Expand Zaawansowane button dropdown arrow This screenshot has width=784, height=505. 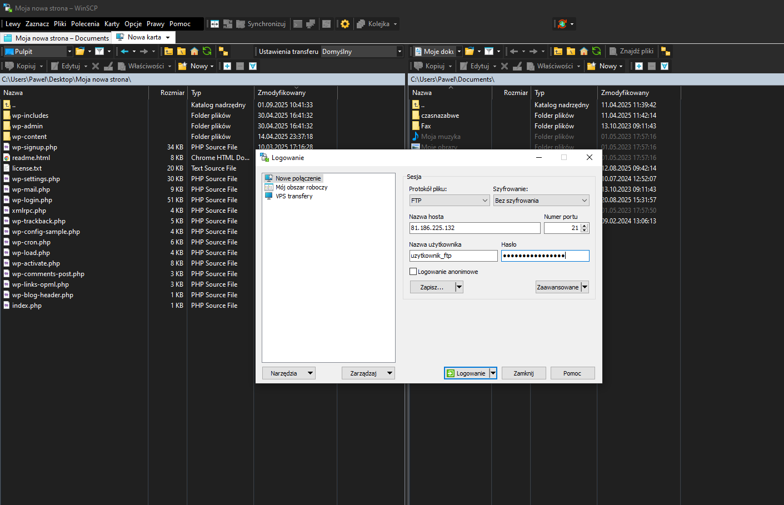coord(585,287)
